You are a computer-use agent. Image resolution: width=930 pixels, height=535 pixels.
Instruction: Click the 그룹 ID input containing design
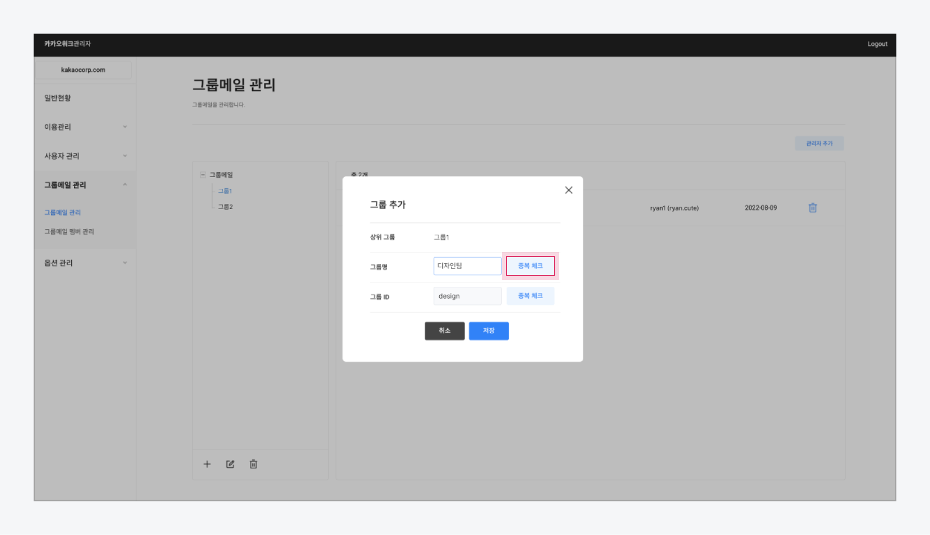click(467, 296)
